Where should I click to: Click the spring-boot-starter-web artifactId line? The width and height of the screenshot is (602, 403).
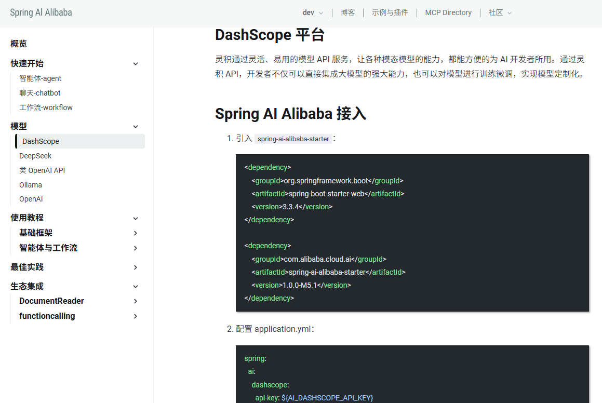point(328,194)
